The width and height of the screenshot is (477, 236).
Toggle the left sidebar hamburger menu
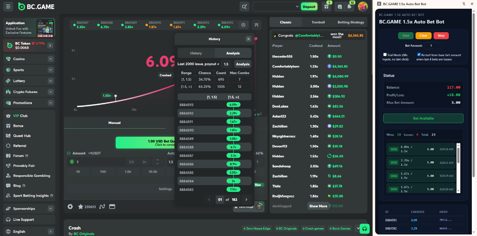click(8, 6)
